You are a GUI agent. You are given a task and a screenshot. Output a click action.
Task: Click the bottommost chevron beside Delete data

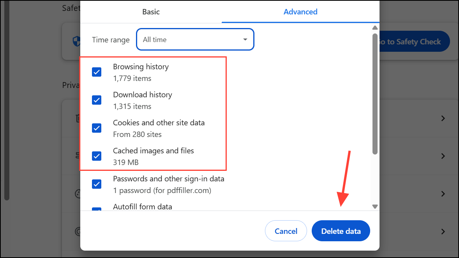443,232
